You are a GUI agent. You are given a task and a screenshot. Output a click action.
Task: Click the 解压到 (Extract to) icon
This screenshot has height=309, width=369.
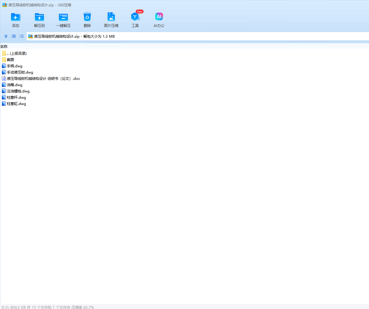click(39, 17)
